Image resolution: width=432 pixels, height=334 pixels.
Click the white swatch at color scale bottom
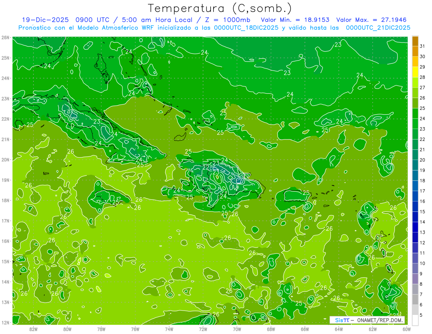pyautogui.click(x=415, y=320)
